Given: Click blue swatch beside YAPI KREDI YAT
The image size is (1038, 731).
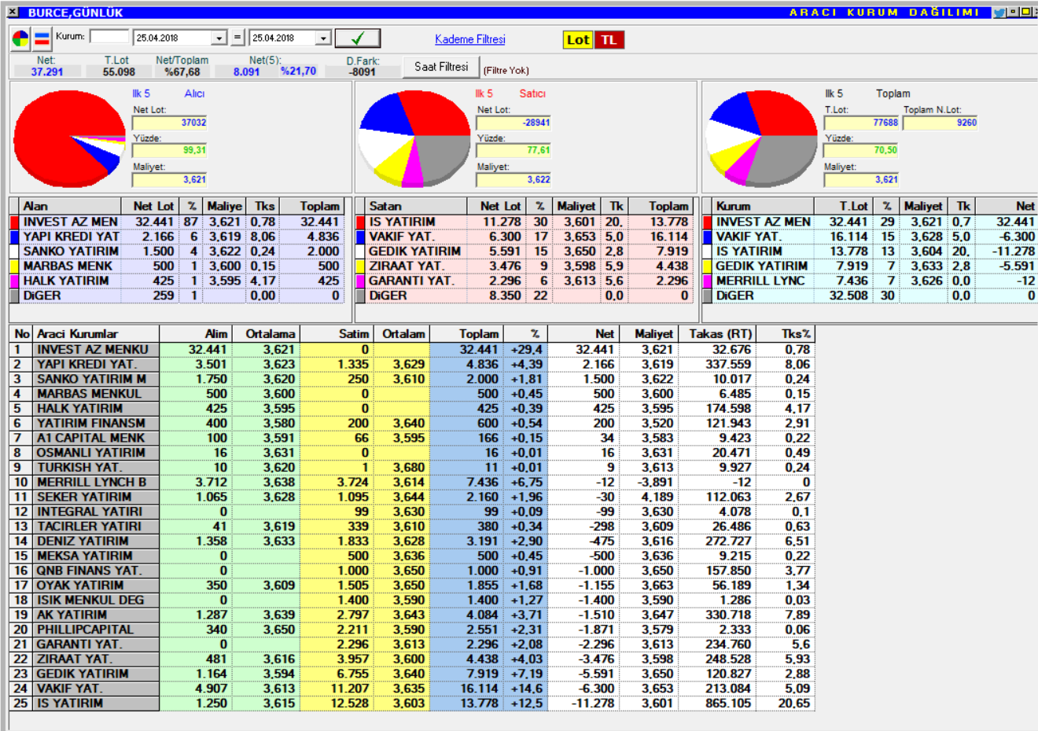Looking at the screenshot, I should [x=14, y=237].
